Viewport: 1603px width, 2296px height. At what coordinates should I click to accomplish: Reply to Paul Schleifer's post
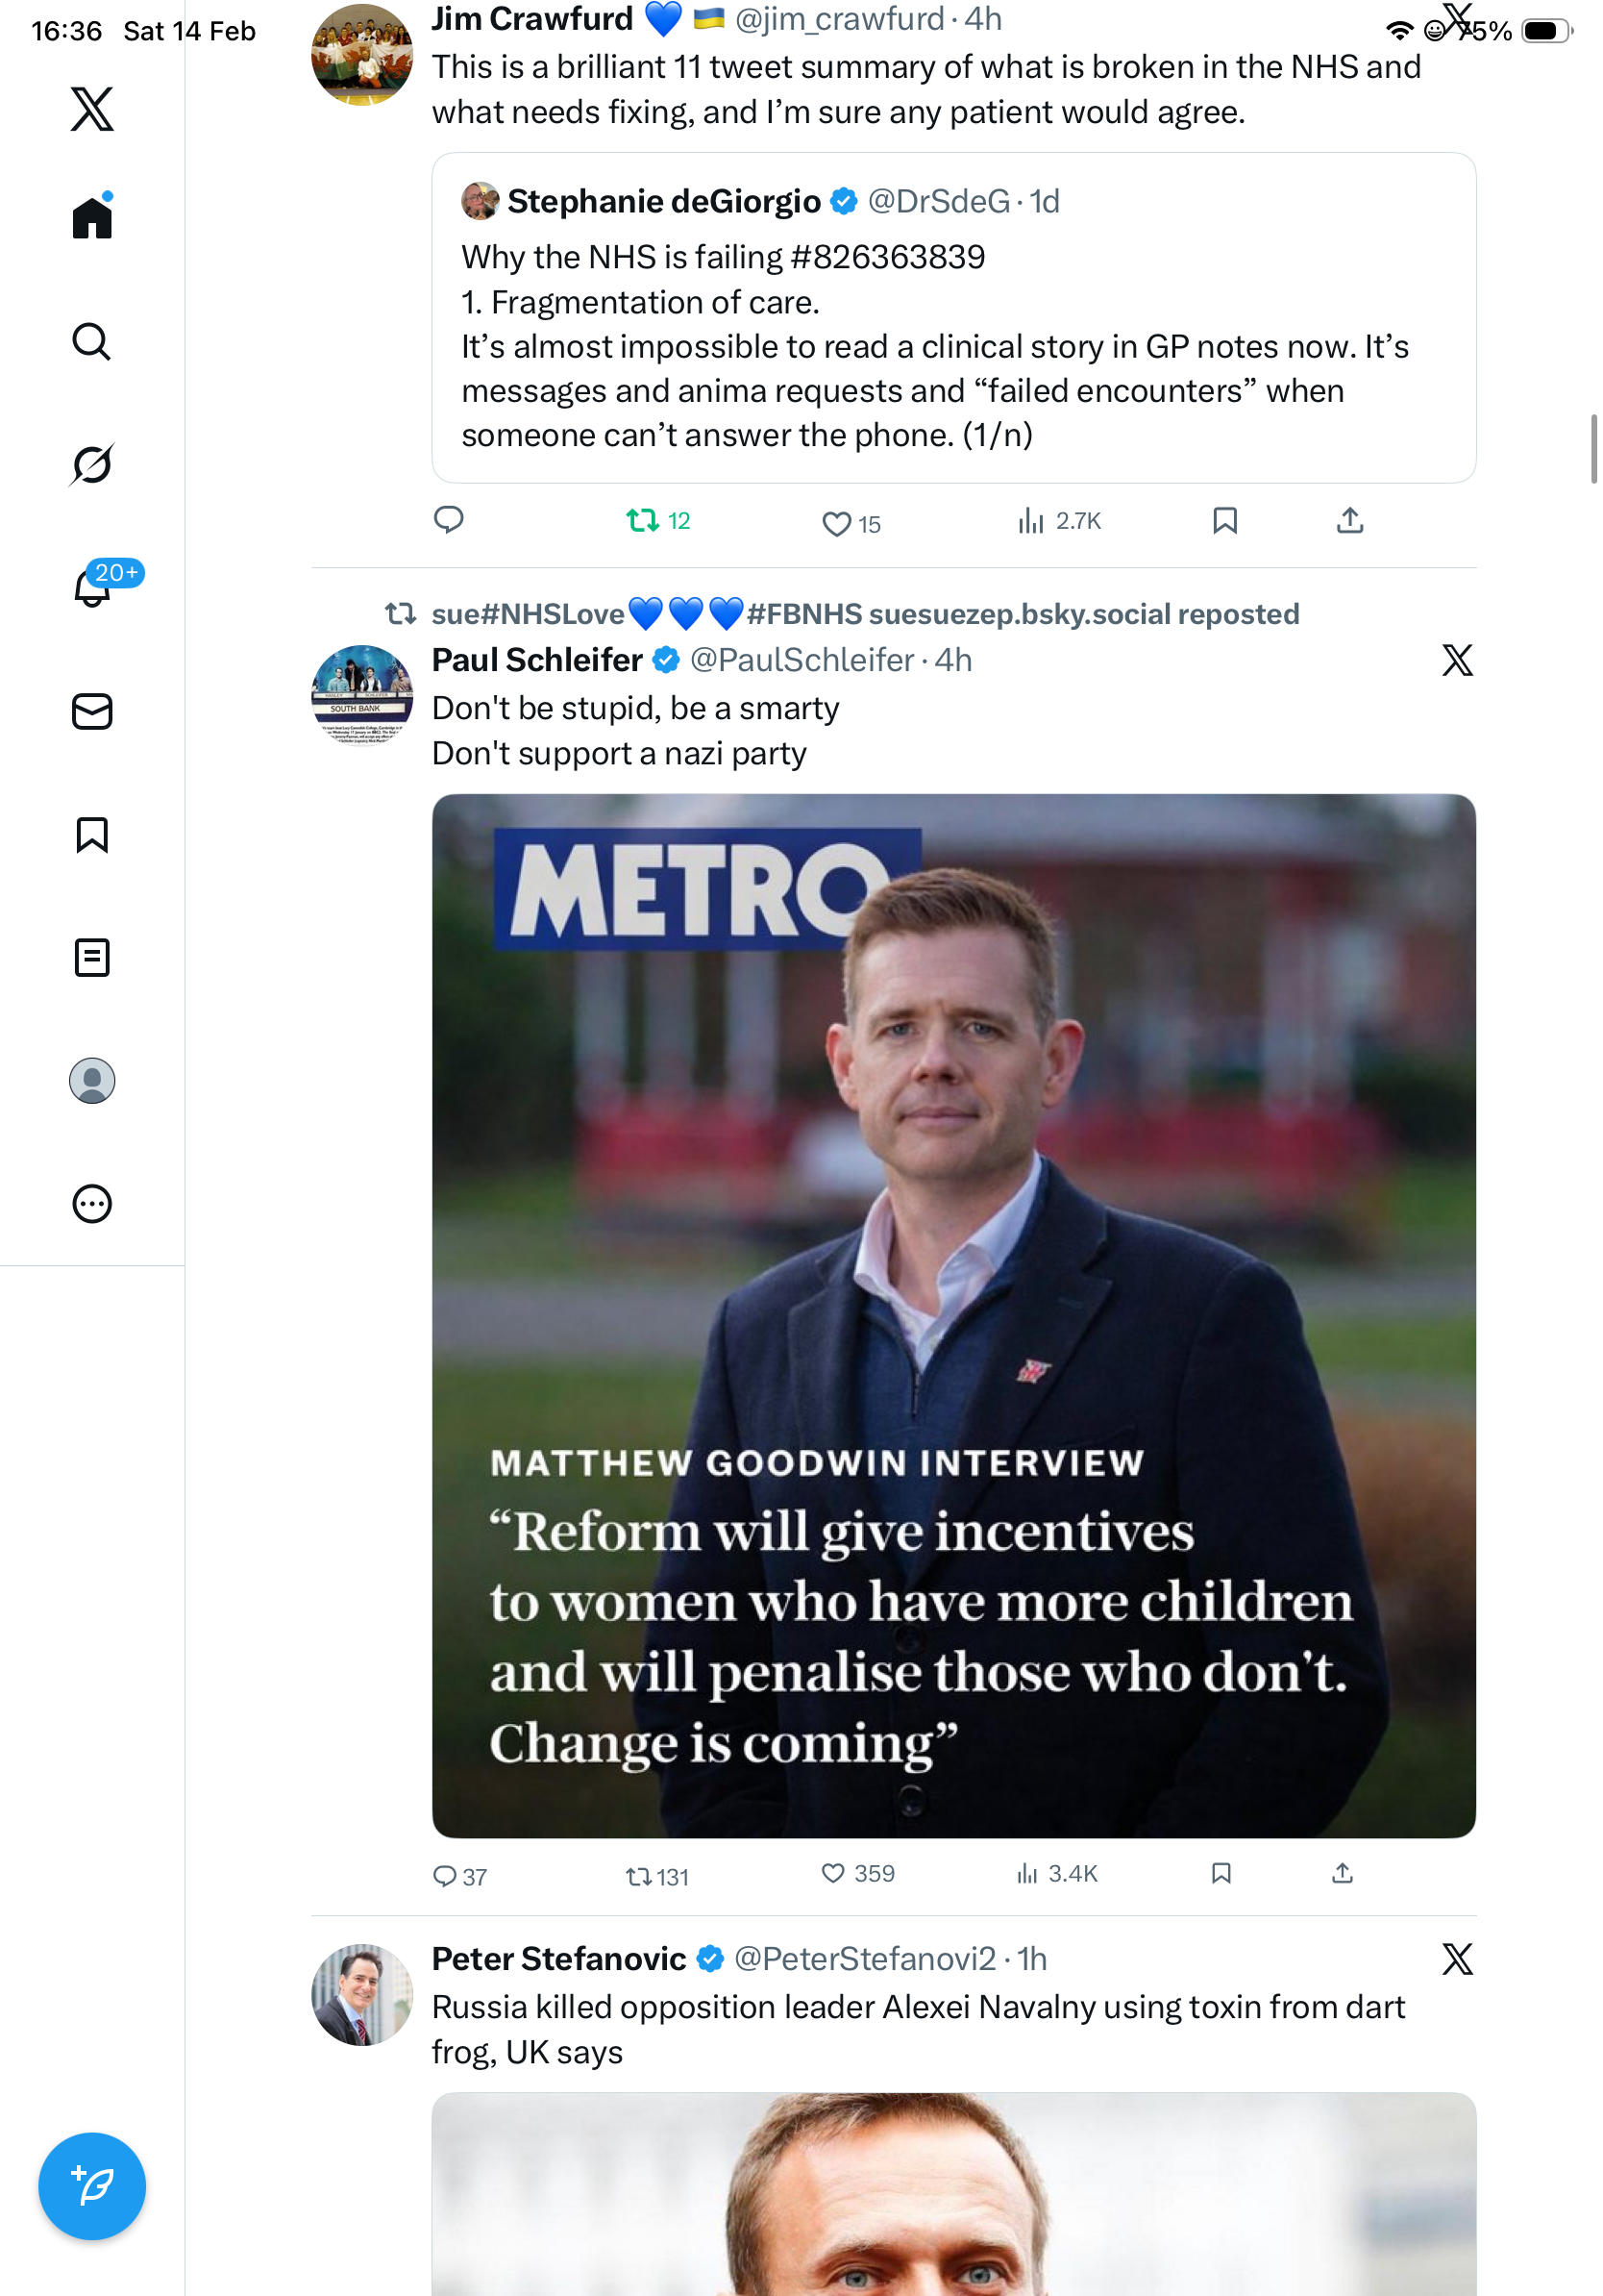point(445,1875)
